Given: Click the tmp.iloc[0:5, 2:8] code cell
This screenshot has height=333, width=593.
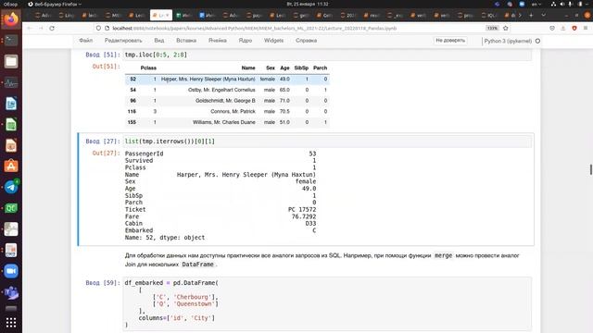Looking at the screenshot, I should tap(327, 55).
